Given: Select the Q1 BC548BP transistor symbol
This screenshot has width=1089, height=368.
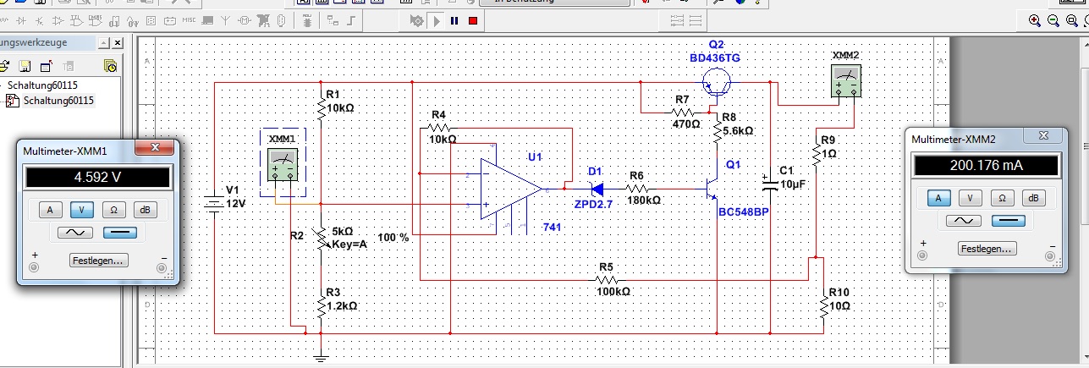Looking at the screenshot, I should click(x=713, y=187).
